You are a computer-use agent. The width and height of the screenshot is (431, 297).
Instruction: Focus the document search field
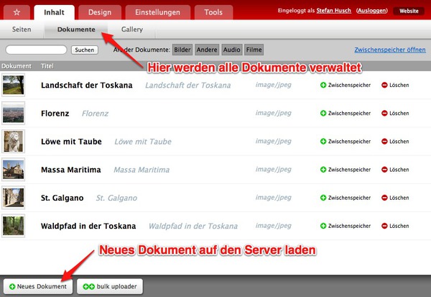[37, 50]
